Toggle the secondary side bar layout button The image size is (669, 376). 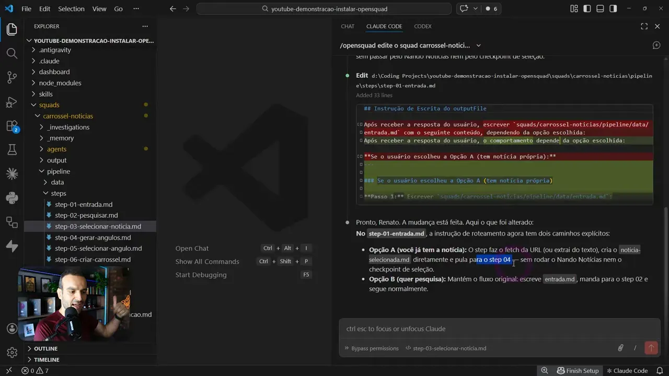pos(613,9)
